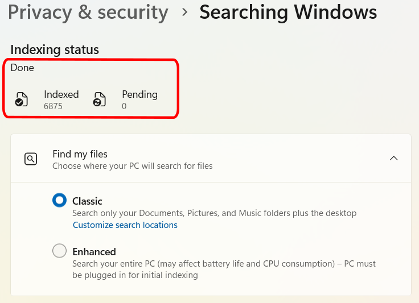Click the Searching Windows page title
419x303 pixels.
pos(288,13)
